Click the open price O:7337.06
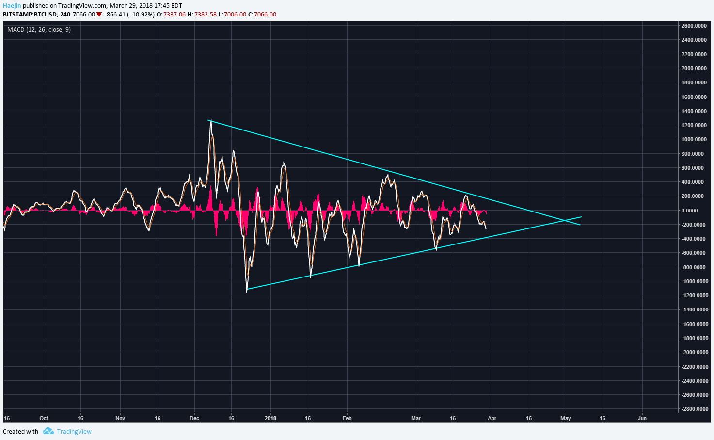 [x=171, y=15]
